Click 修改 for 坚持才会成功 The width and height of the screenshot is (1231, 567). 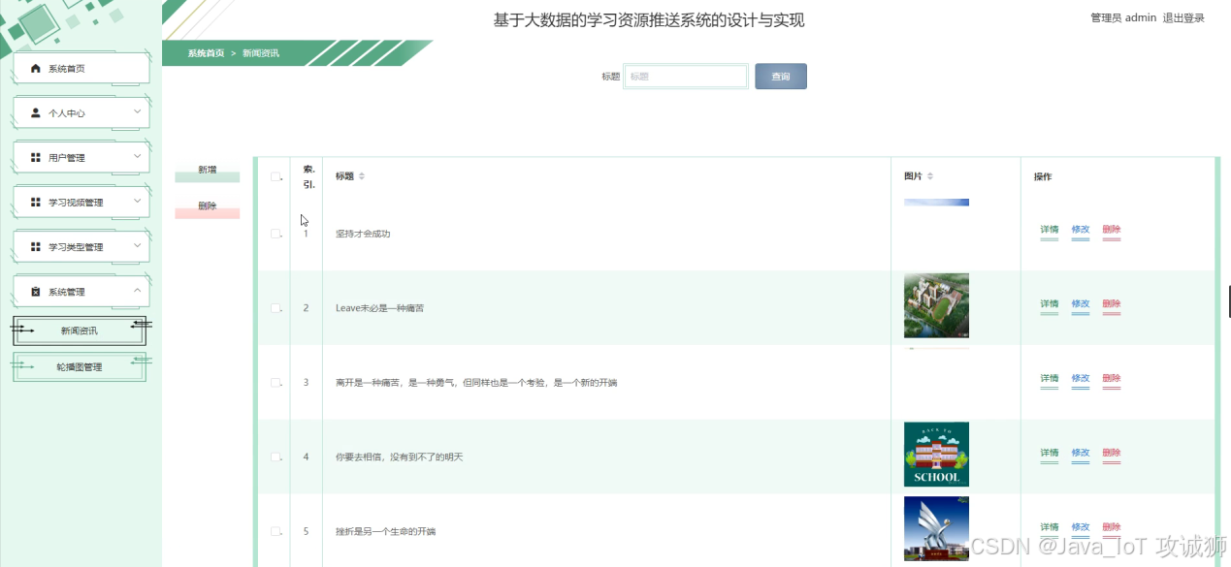pyautogui.click(x=1081, y=231)
